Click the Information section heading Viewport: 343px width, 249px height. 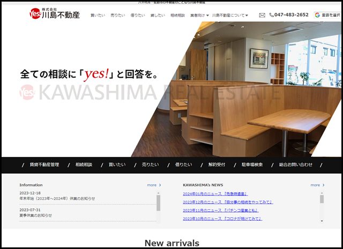point(31,185)
